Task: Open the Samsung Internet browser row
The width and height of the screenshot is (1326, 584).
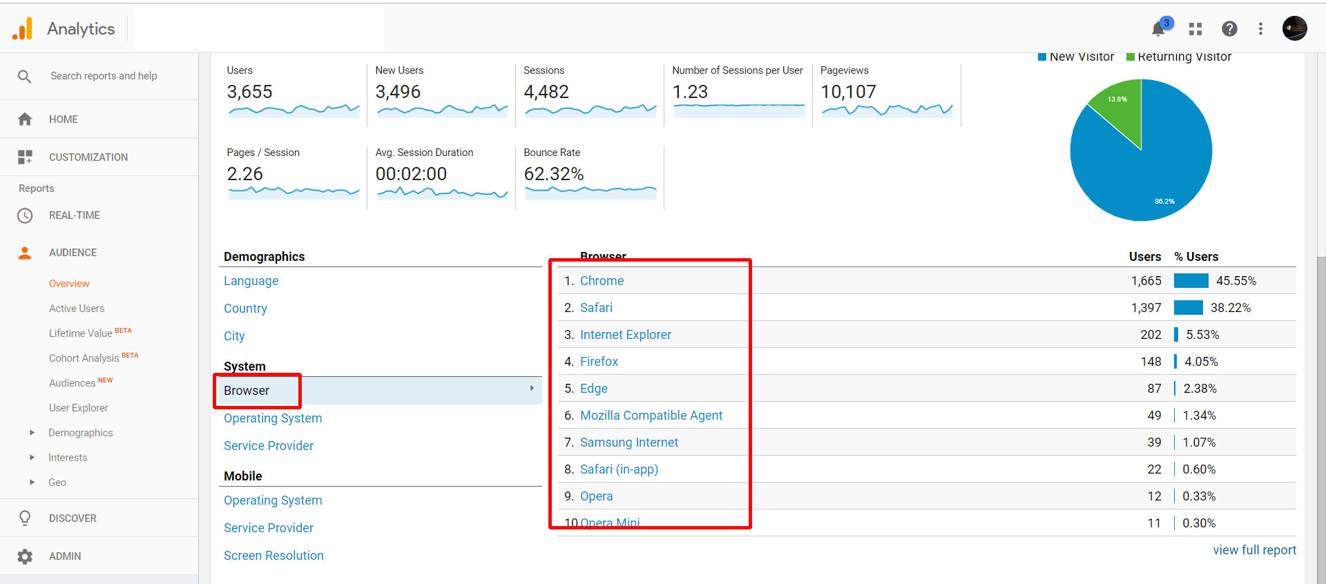Action: pyautogui.click(x=629, y=442)
